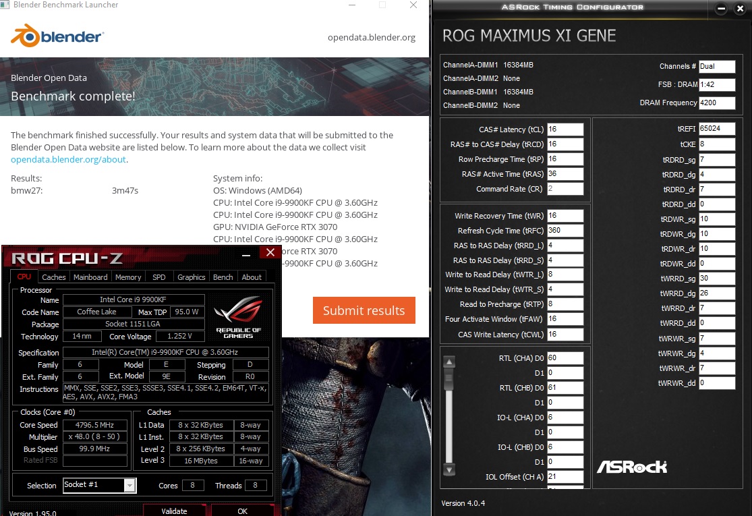This screenshot has width=752, height=516.
Task: Click the scroll down arrow beside IO-L values
Action: (449, 469)
